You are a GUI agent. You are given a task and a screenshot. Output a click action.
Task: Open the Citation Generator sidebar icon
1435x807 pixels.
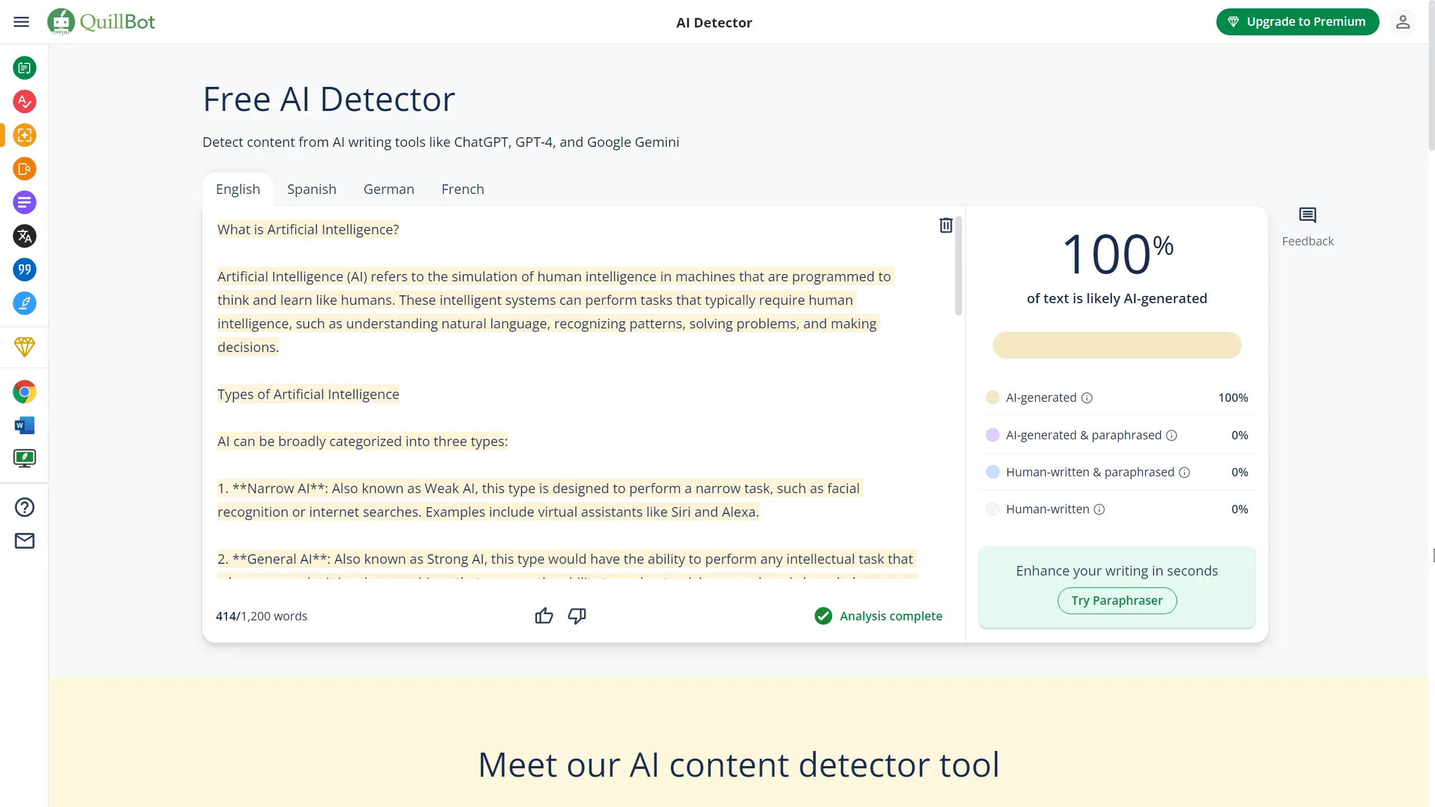tap(25, 270)
